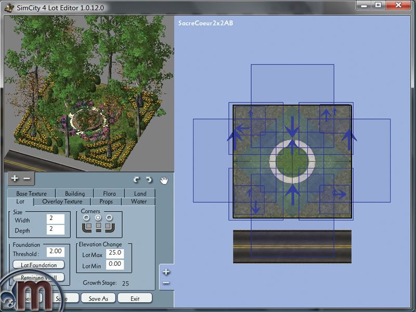Click the left corner lot shape icon
Viewport: 416px width, 312px height.
(87, 228)
